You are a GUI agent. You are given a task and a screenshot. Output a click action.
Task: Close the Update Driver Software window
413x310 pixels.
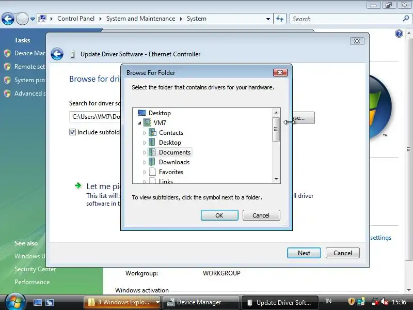357,41
